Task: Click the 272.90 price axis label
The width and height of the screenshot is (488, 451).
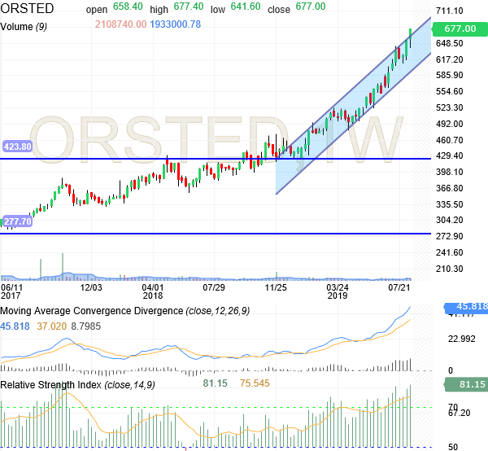Action: coord(450,236)
